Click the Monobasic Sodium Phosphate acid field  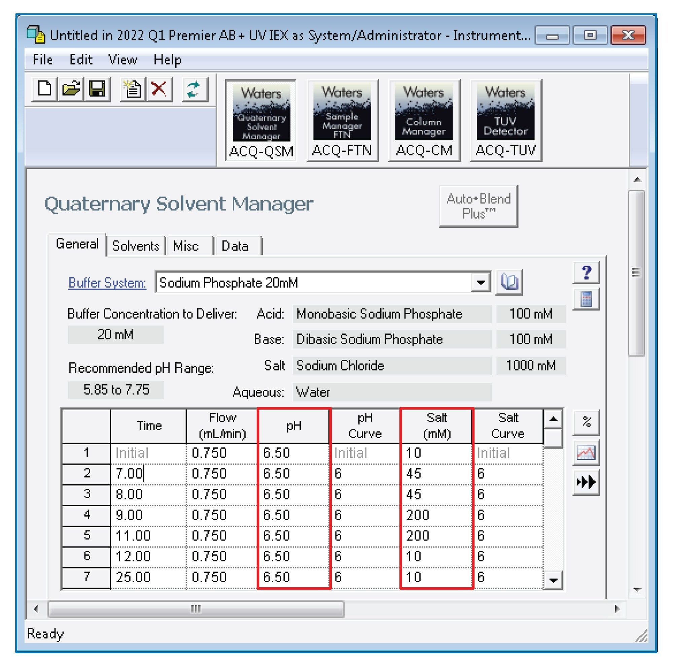pyautogui.click(x=392, y=314)
